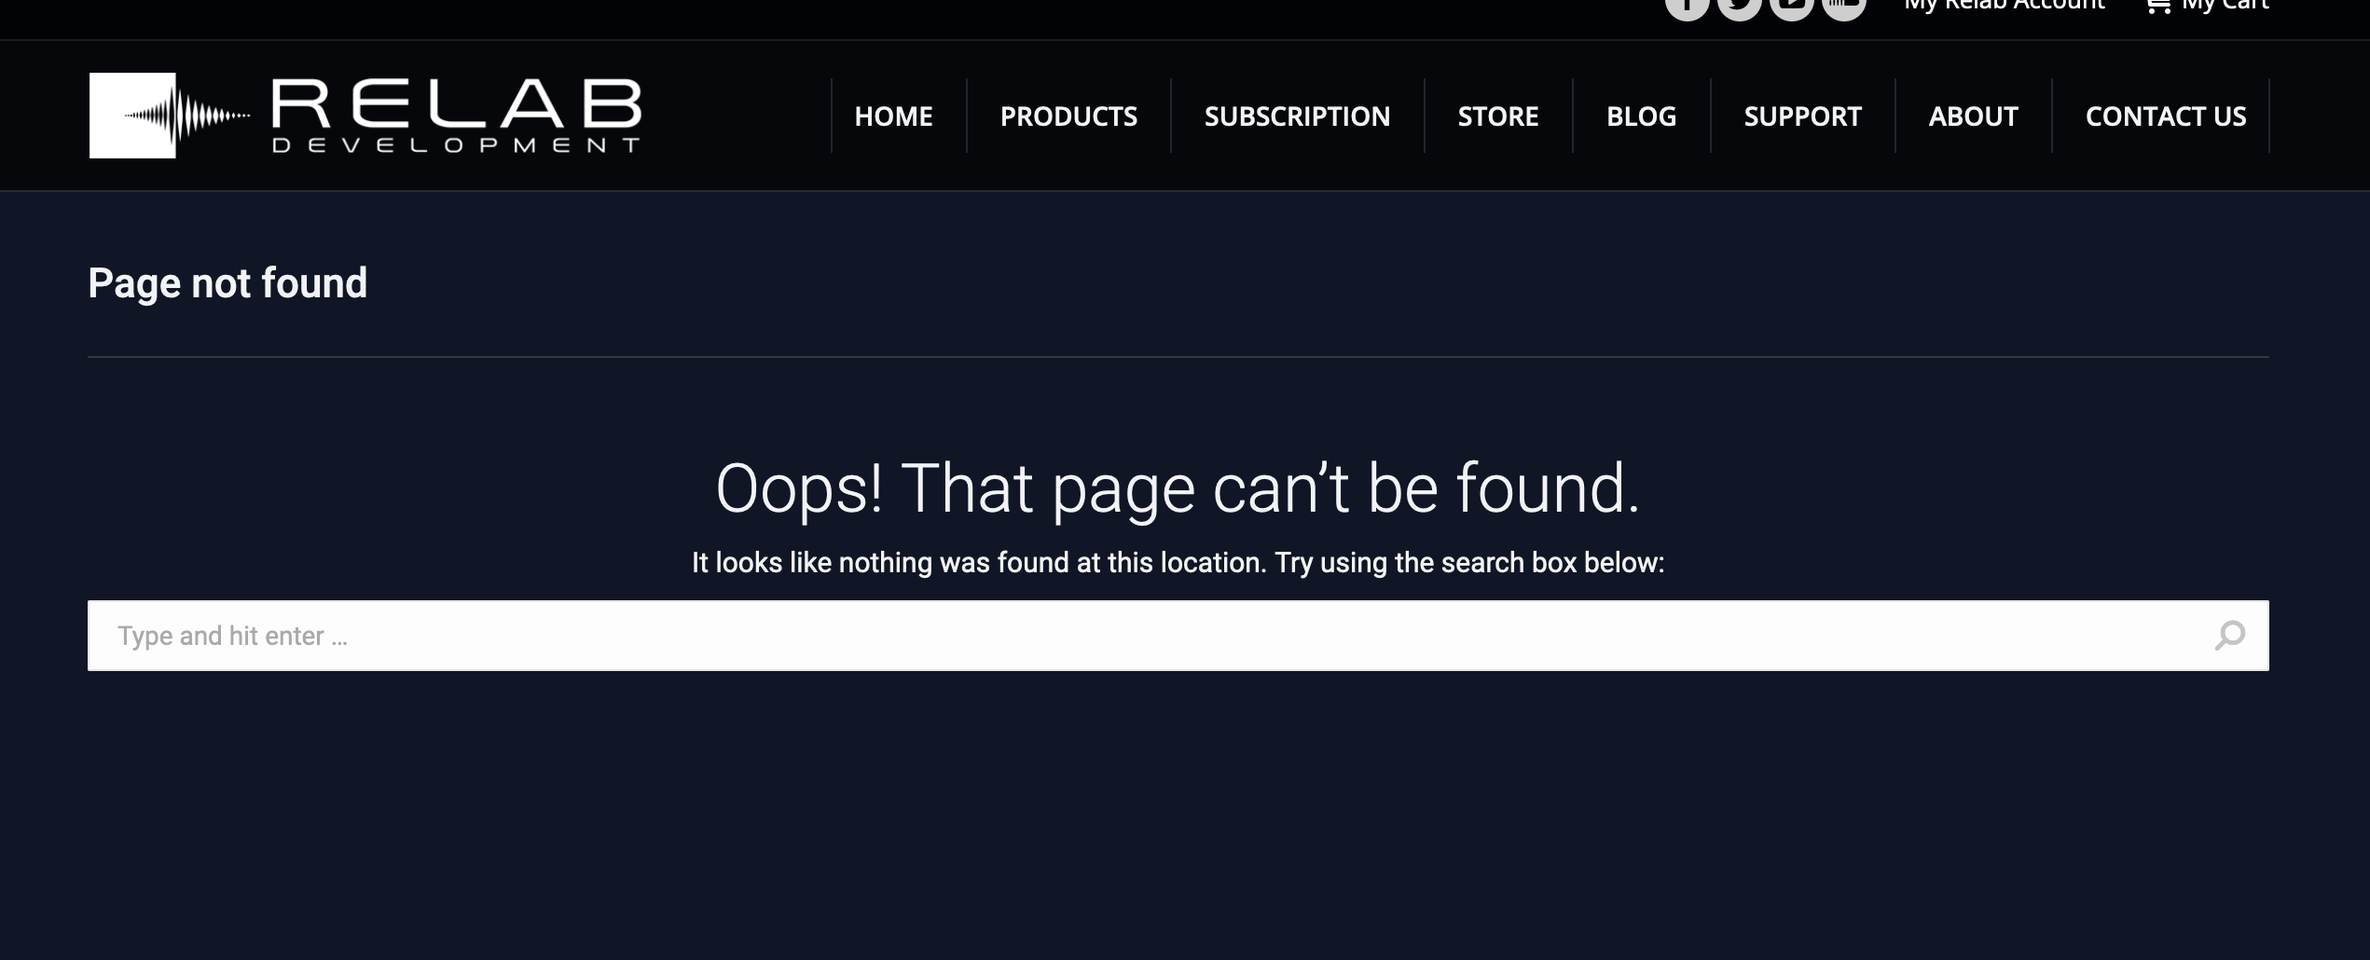Select the About menu item

(1973, 117)
